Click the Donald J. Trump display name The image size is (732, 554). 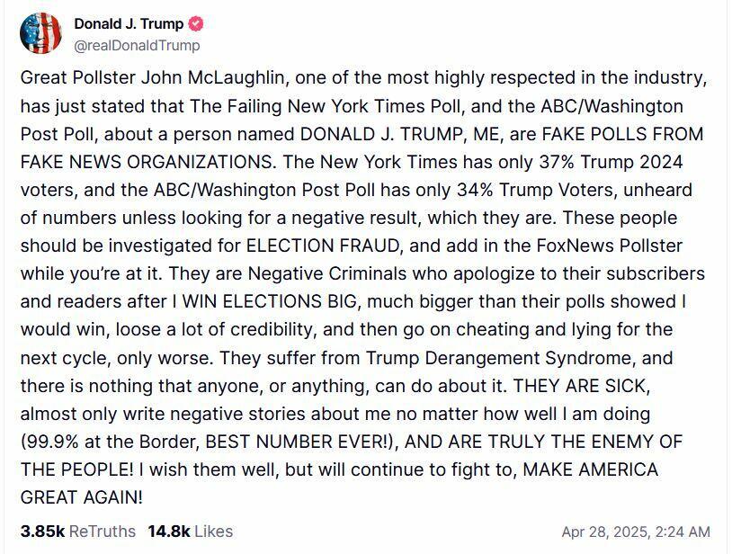pyautogui.click(x=129, y=23)
